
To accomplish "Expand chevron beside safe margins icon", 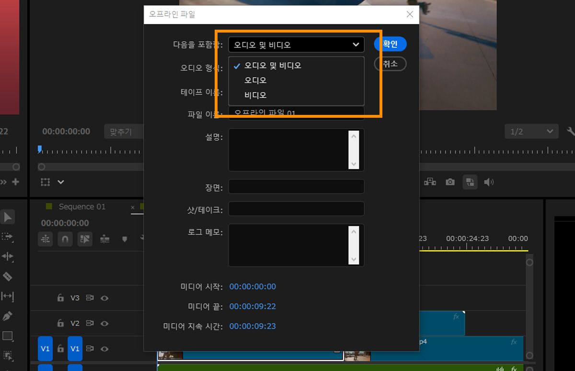I will pos(61,182).
